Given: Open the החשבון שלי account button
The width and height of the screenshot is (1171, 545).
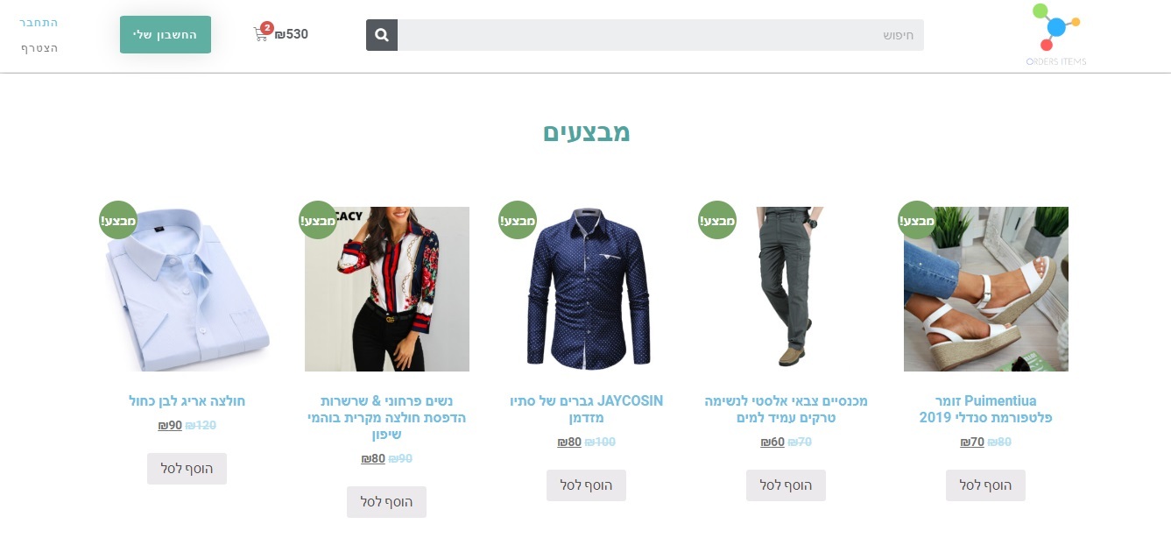Looking at the screenshot, I should (166, 34).
